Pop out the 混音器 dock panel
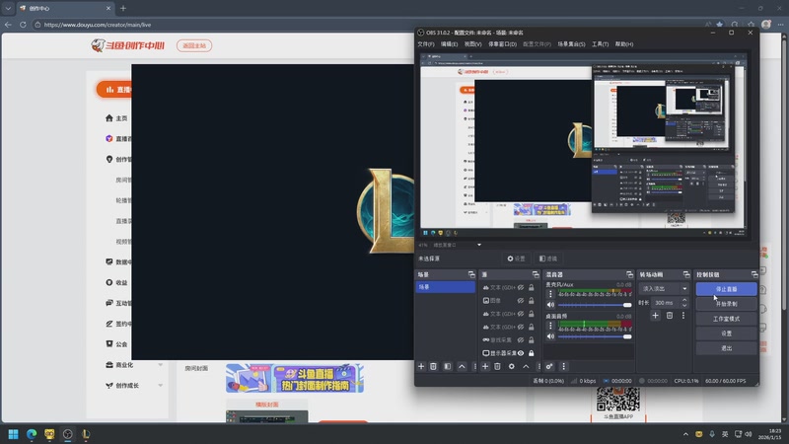The image size is (789, 444). coord(629,274)
